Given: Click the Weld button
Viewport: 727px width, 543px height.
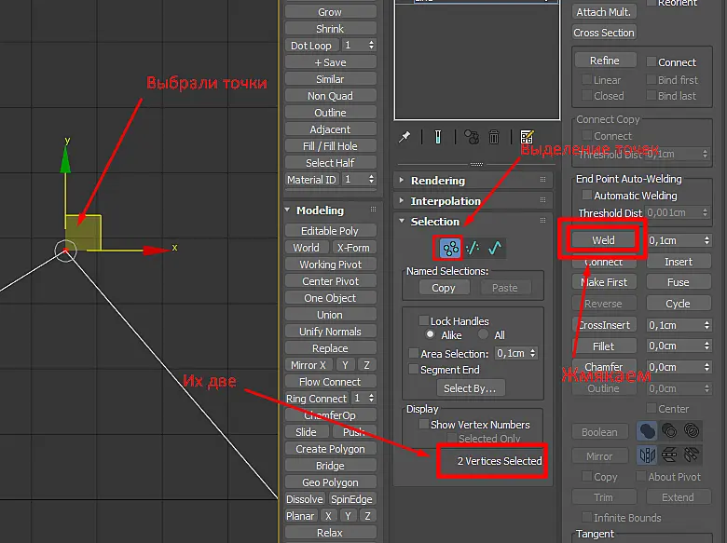Looking at the screenshot, I should pyautogui.click(x=603, y=240).
